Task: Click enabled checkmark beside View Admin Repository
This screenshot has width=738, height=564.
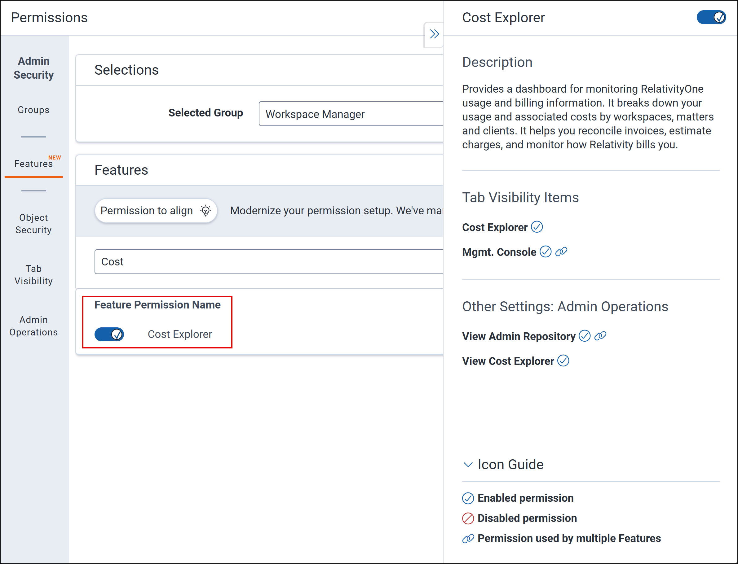Action: [x=585, y=336]
